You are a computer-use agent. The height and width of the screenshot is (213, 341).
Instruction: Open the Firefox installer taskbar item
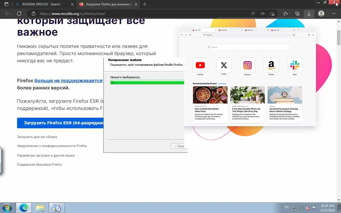(x=57, y=208)
